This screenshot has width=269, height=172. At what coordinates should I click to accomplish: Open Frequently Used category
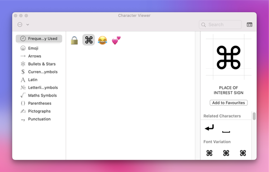39,39
